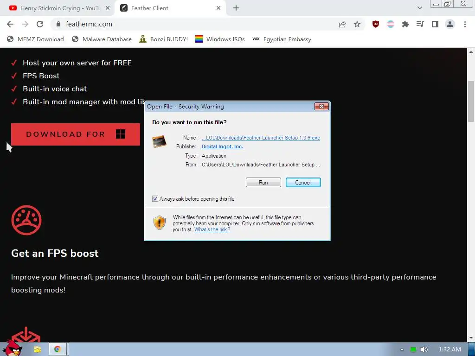Click the Run button in dialog
This screenshot has height=356, width=475.
(x=263, y=183)
